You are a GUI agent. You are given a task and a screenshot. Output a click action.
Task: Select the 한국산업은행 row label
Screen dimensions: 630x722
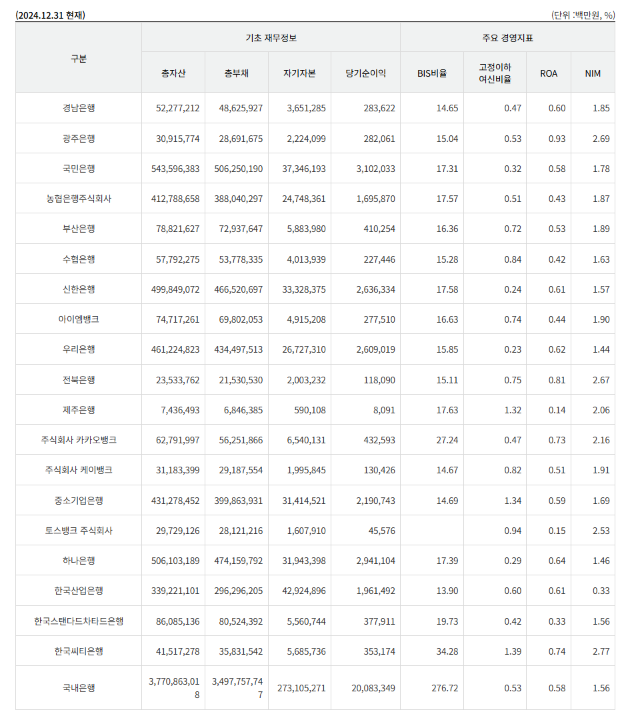tap(79, 590)
